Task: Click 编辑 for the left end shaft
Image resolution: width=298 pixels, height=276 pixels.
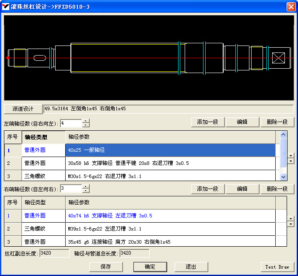Action: (x=242, y=122)
